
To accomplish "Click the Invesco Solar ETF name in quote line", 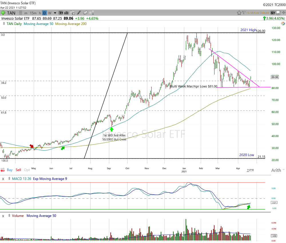I will (x=15, y=18).
